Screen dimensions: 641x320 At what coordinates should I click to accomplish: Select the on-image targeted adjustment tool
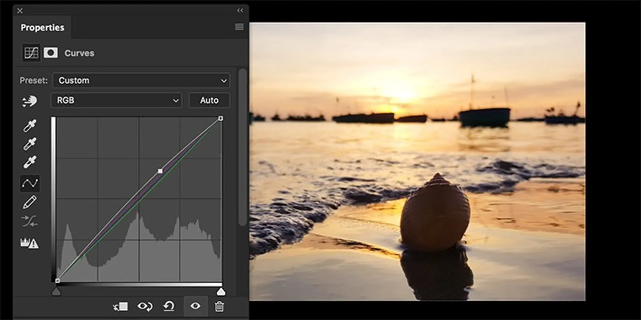(x=29, y=101)
